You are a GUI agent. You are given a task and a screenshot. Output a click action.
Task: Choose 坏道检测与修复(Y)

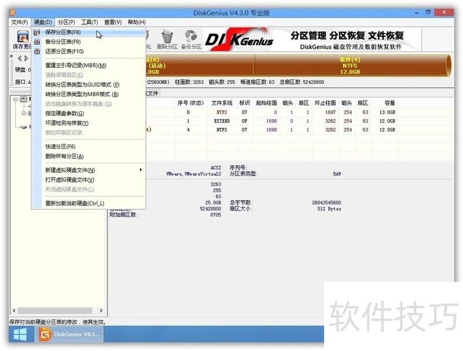pyautogui.click(x=89, y=123)
